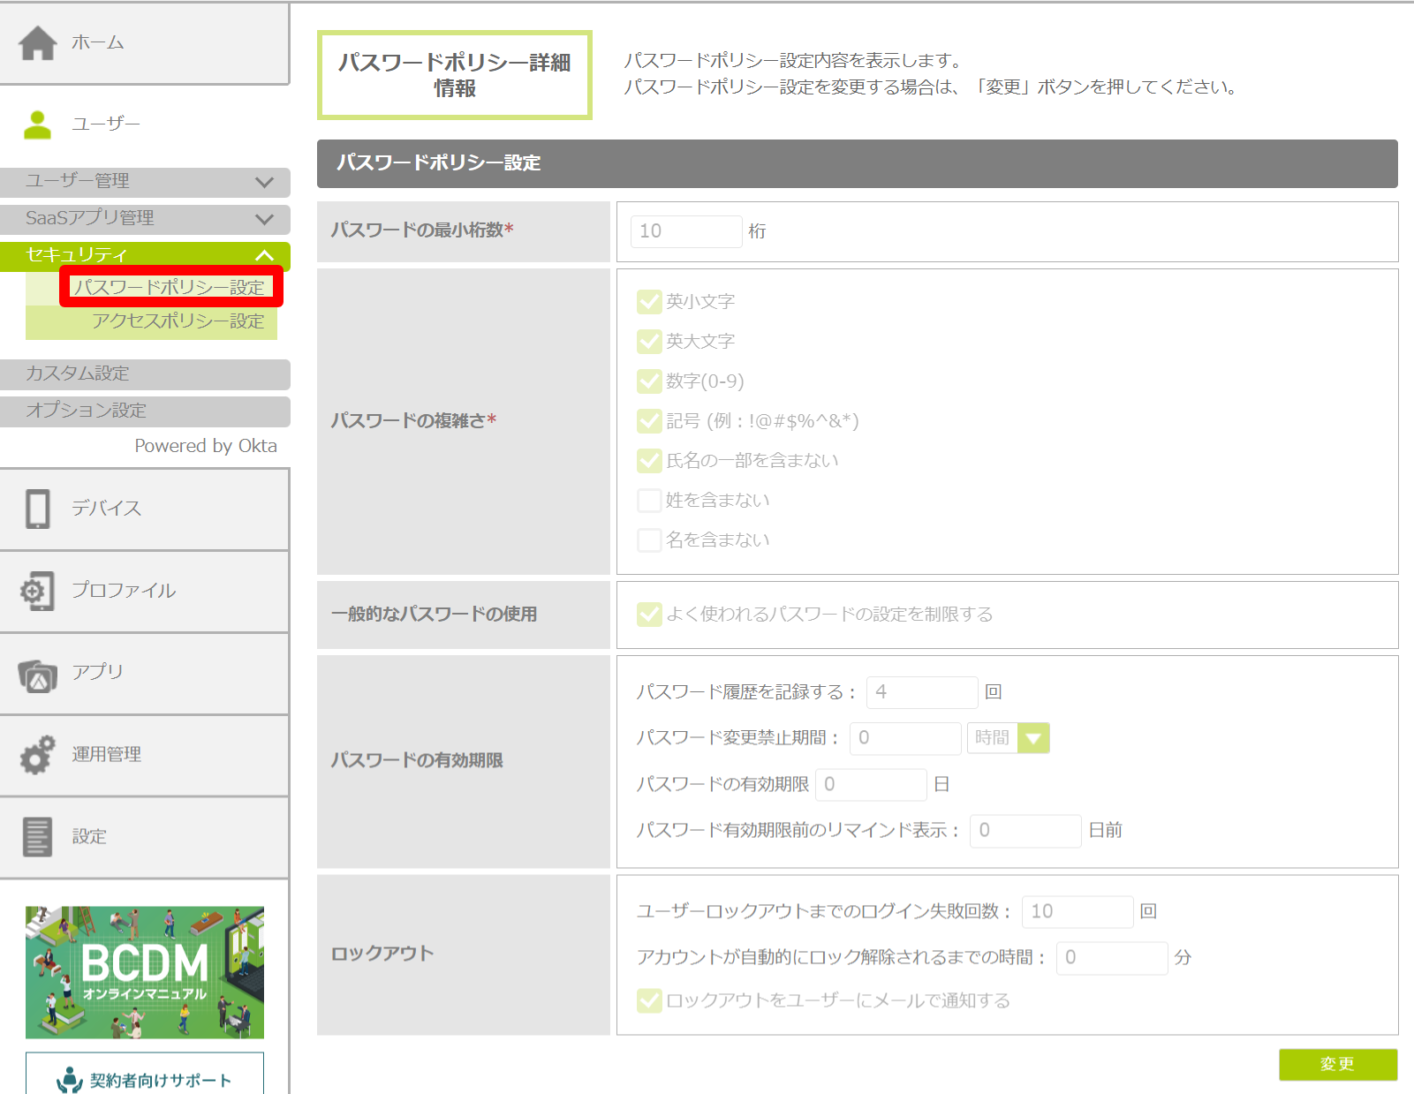Click the Operations Management gears icon
1414x1094 pixels.
point(38,755)
